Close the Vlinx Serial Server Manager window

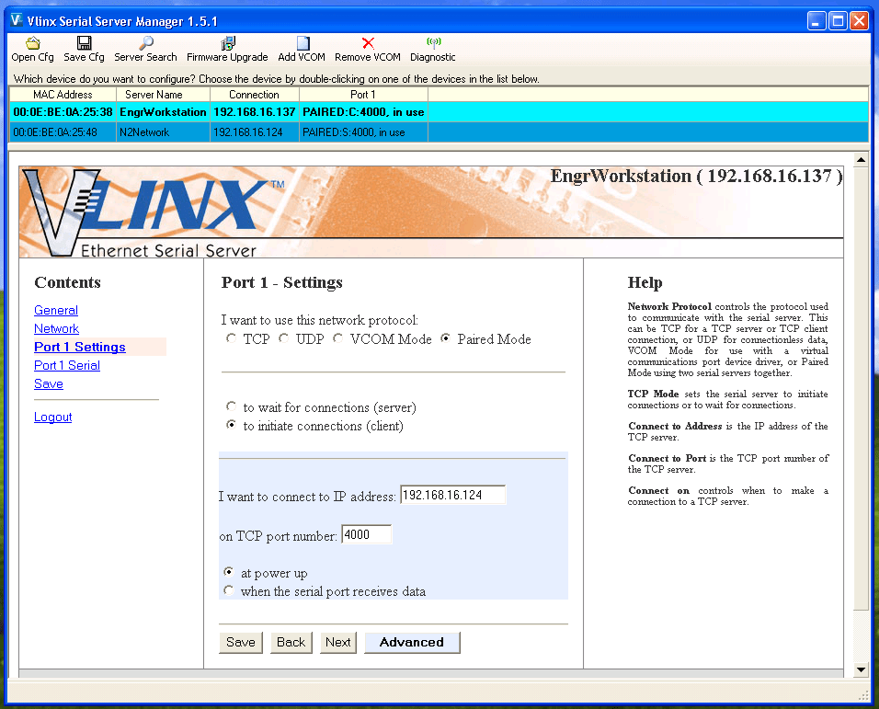click(859, 21)
